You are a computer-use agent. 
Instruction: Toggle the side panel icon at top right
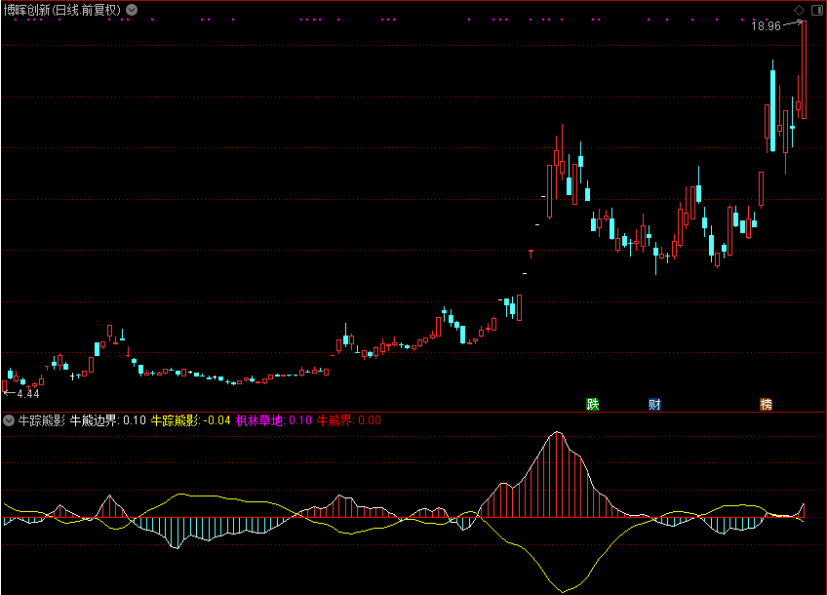tap(817, 10)
